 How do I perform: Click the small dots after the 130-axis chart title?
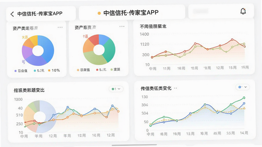175,88
